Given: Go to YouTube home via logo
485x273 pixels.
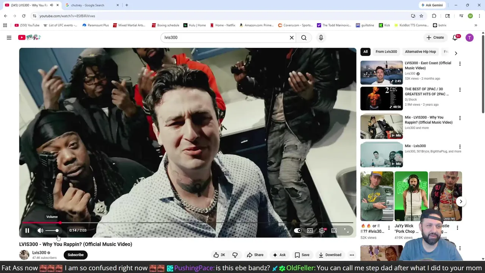Looking at the screenshot, I should pyautogui.click(x=29, y=37).
